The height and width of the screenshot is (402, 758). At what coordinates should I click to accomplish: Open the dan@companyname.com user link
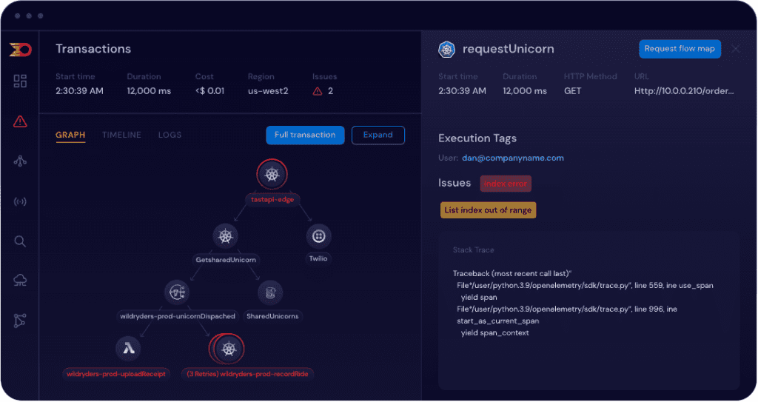point(513,158)
